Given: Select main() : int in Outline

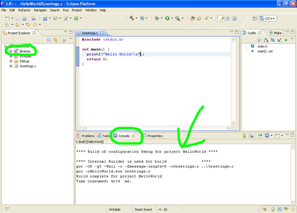Looking at the screenshot, I should [265, 51].
